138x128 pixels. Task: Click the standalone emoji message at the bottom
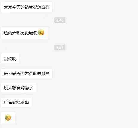point(8,117)
